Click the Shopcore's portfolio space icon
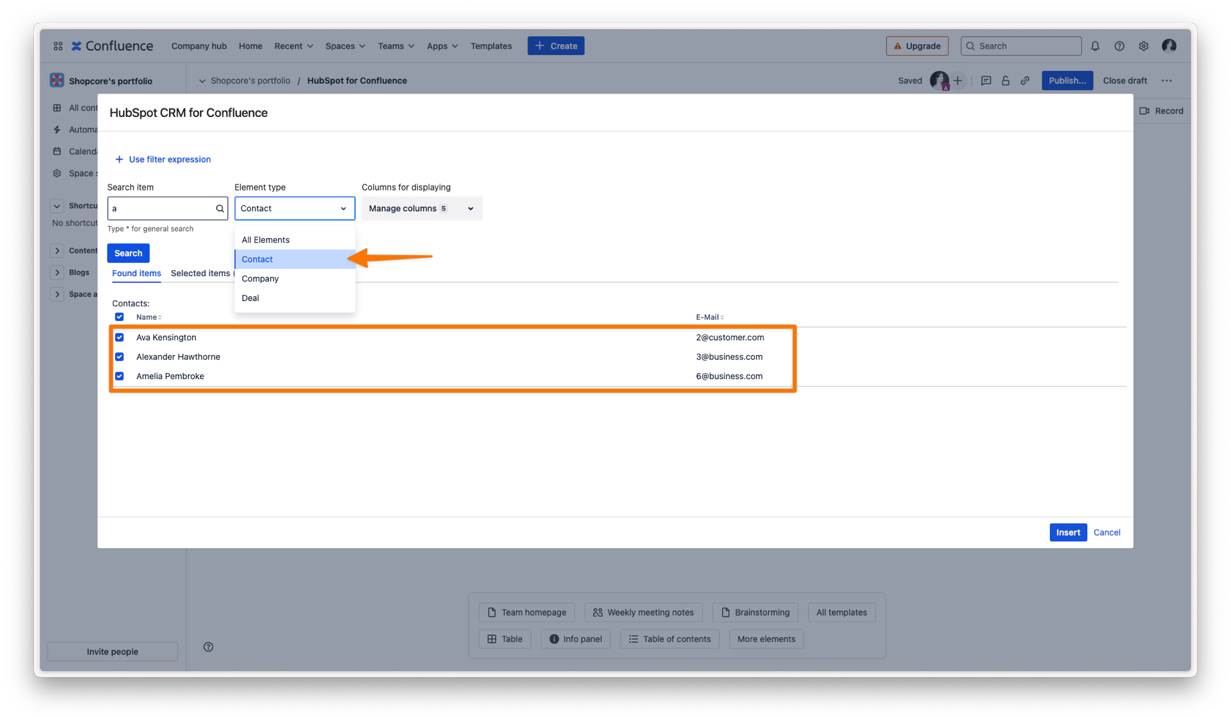 click(x=57, y=81)
